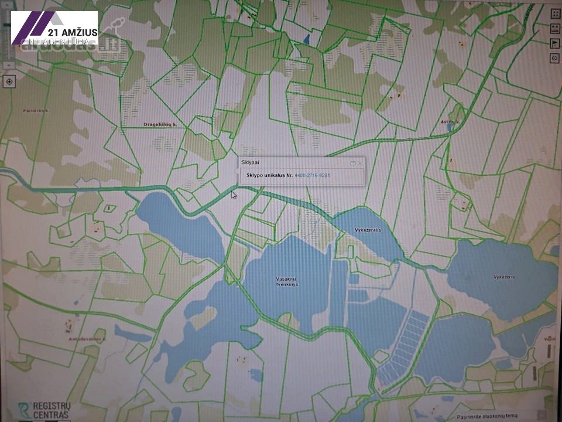Screen dimensions: 562x422
Task: Click the 'Paindrės k.' village label
Action: 36,111
